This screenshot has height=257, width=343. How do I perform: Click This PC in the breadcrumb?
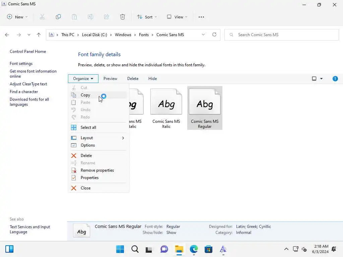click(x=68, y=35)
